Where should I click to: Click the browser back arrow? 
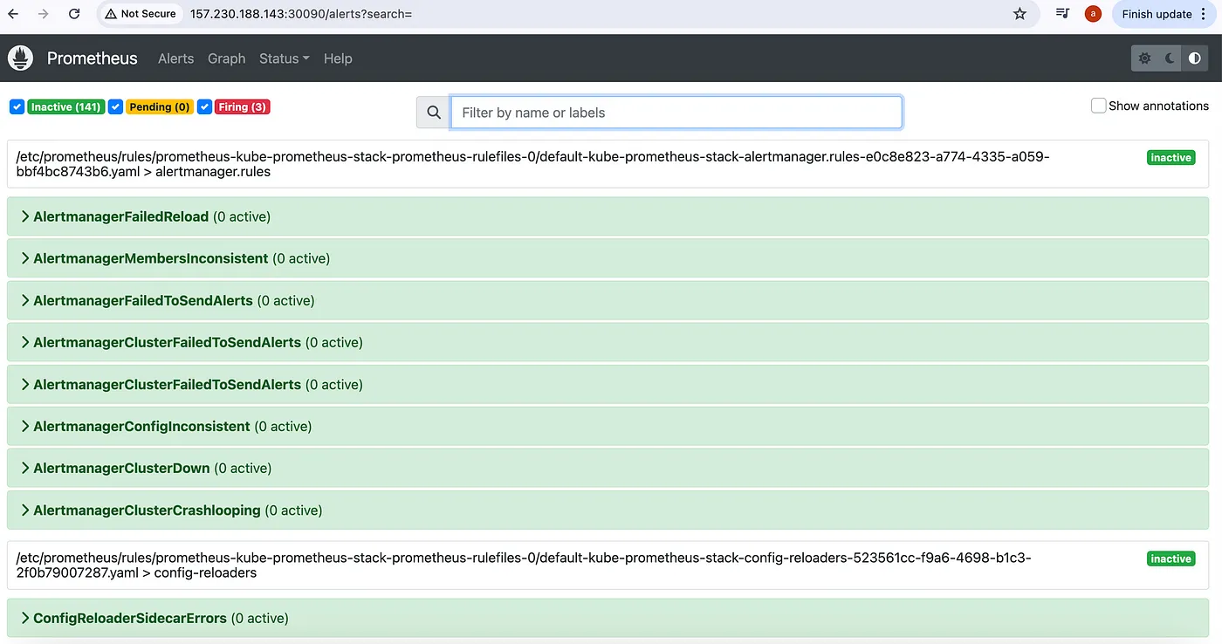point(13,14)
